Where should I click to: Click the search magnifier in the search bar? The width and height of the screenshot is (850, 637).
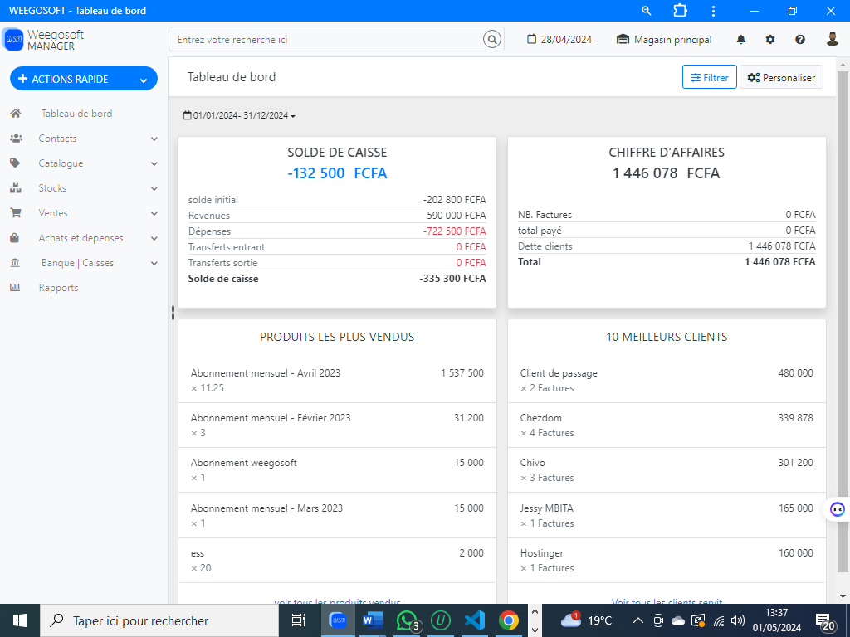point(491,39)
